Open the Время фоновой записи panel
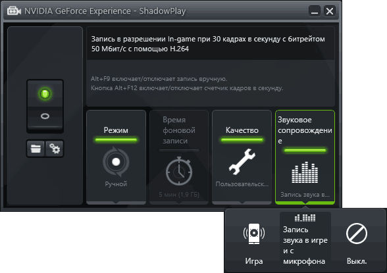The height and width of the screenshot is (273, 387). pos(179,157)
